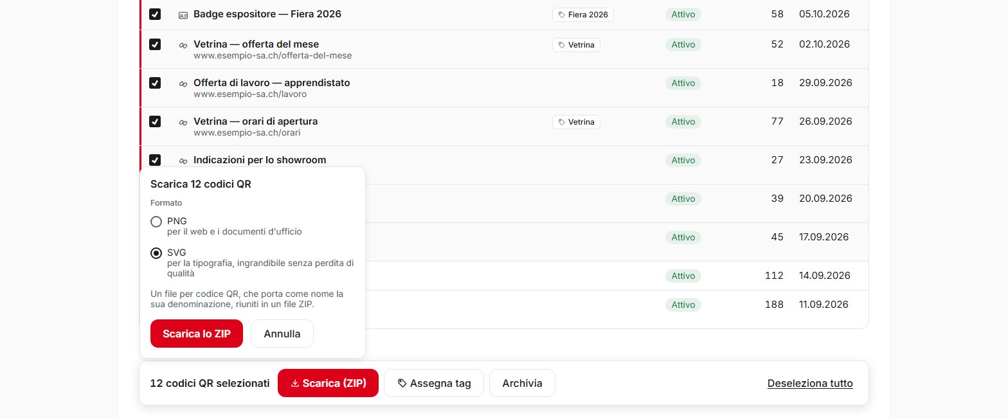Open Offerta di lavoro — apprendistato title
This screenshot has height=419, width=1008.
pyautogui.click(x=272, y=83)
